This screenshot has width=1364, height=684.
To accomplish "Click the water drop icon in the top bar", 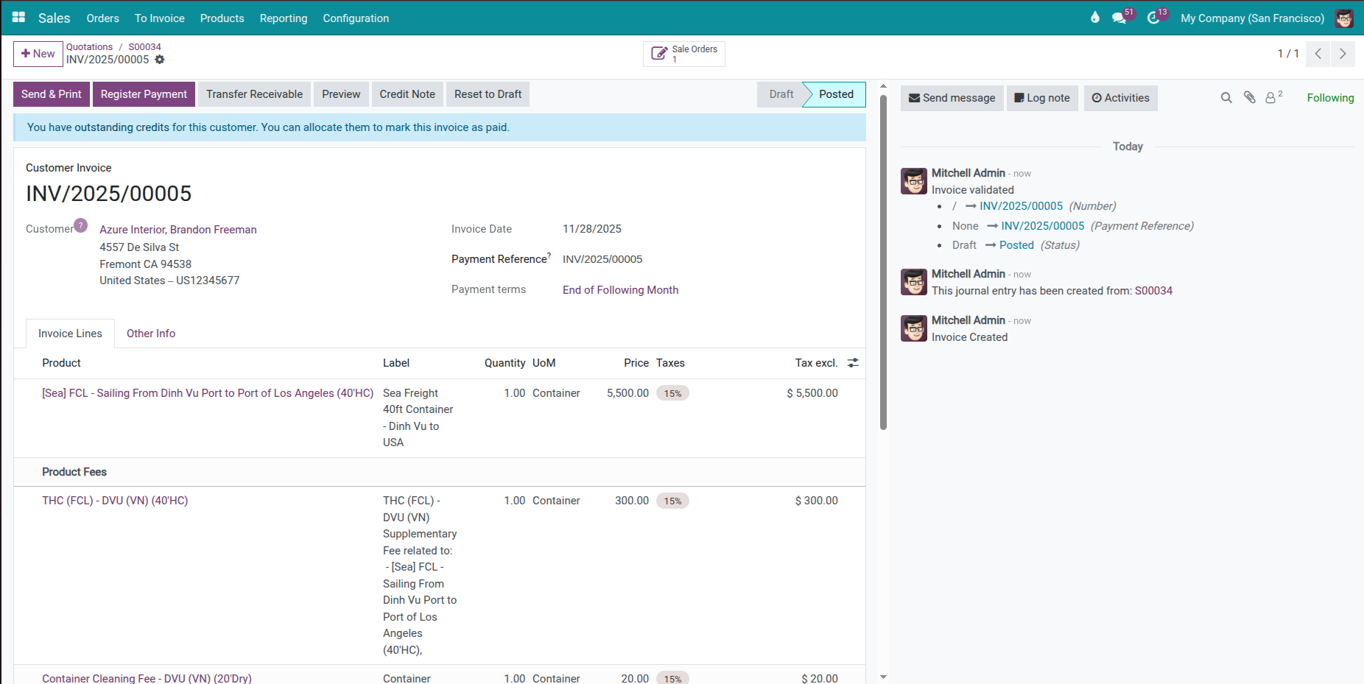I will 1095,17.
